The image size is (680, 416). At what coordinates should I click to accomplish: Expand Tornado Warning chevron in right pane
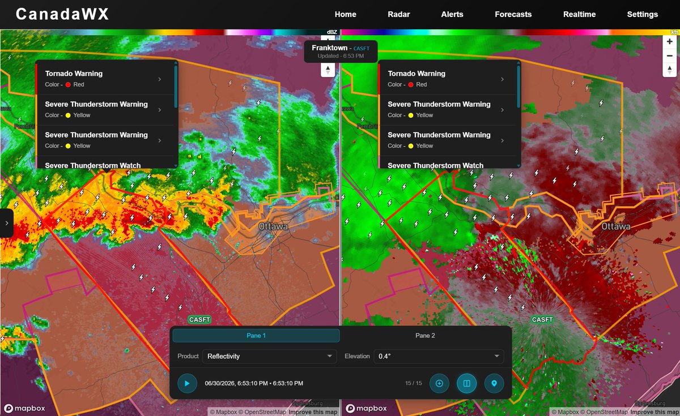click(x=502, y=79)
